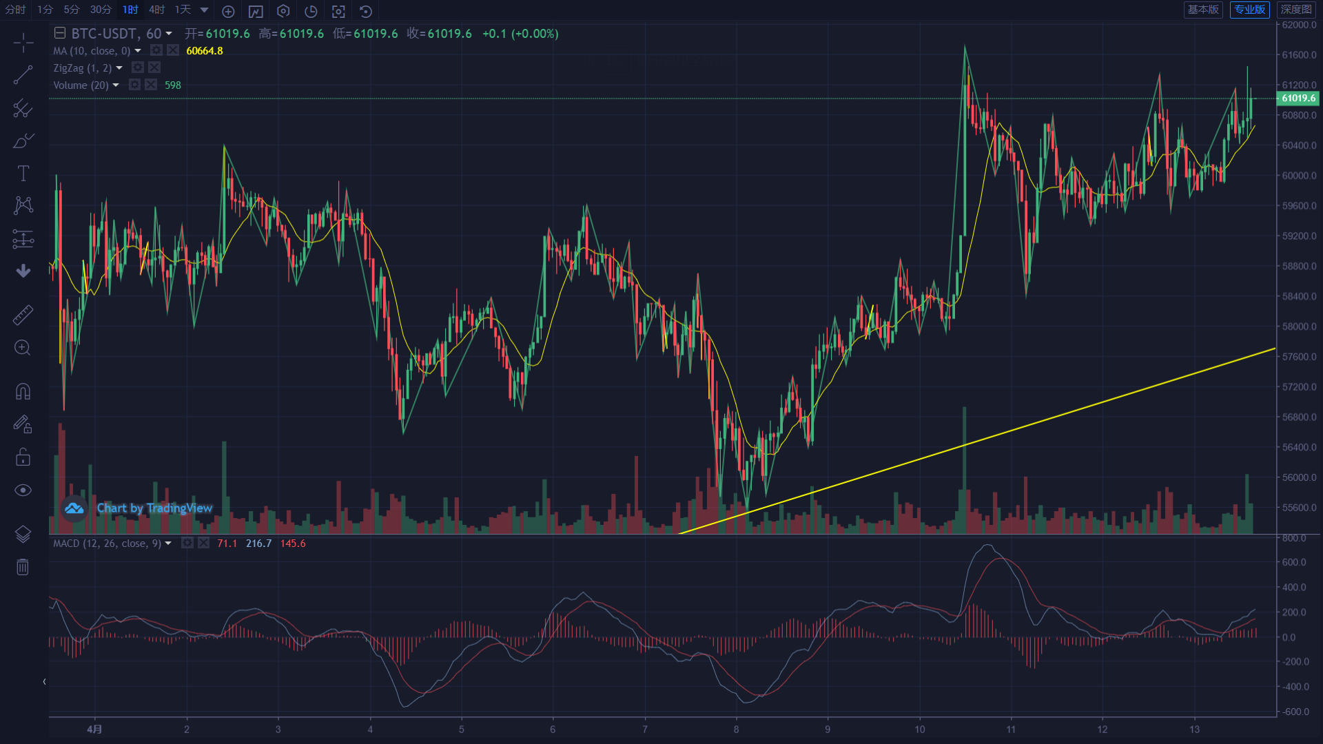1323x744 pixels.
Task: Click the fullscreen capture icon
Action: (338, 11)
